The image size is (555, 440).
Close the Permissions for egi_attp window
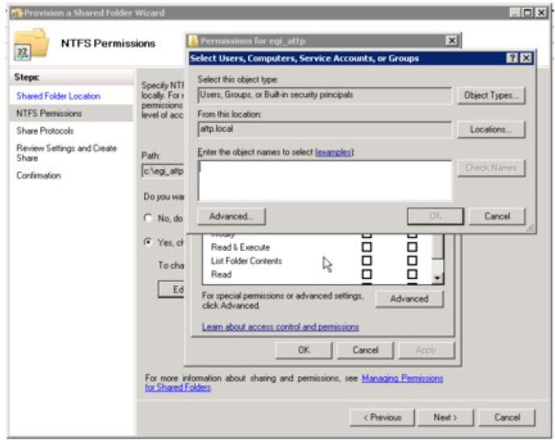pos(452,41)
